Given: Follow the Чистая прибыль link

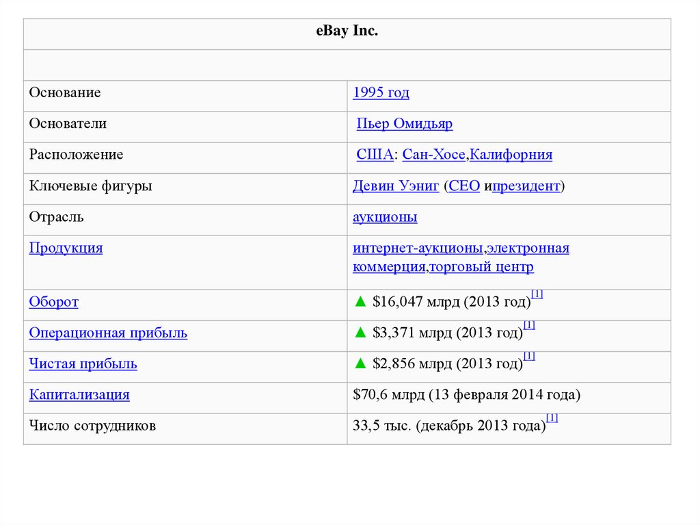Looking at the screenshot, I should point(83,363).
